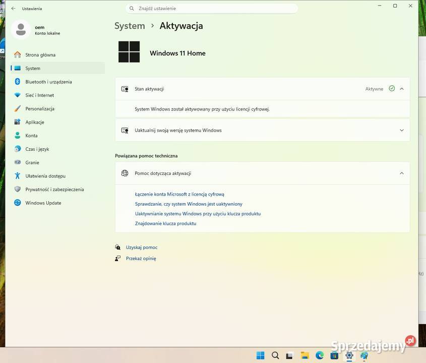426x363 pixels.
Task: Focus the Znajdź ustawienie search field
Action: pos(212,9)
